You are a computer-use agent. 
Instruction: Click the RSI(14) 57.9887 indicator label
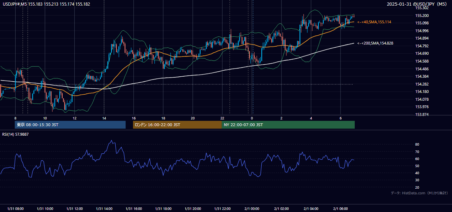tap(15, 134)
